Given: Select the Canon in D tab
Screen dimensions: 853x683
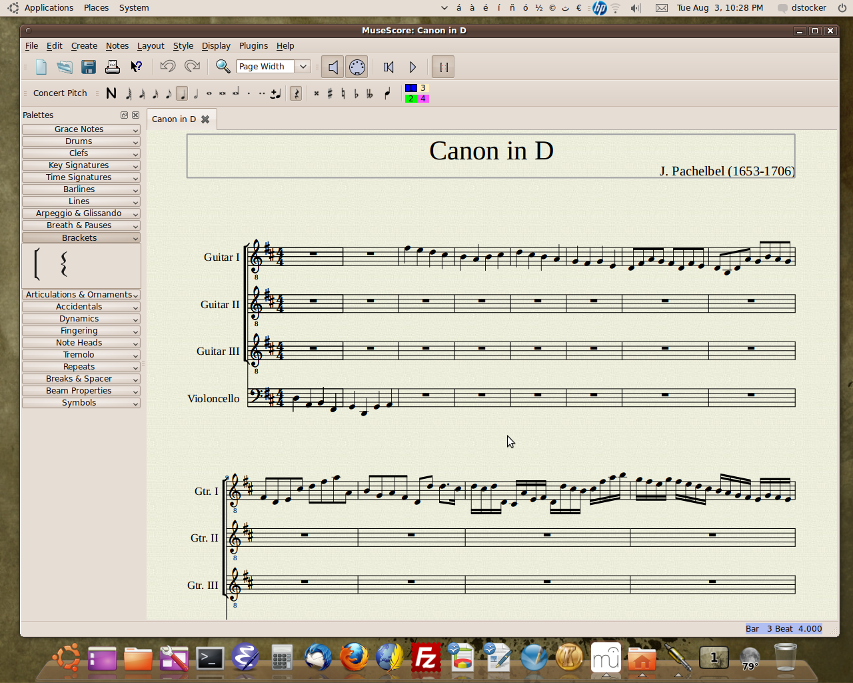Looking at the screenshot, I should 173,119.
